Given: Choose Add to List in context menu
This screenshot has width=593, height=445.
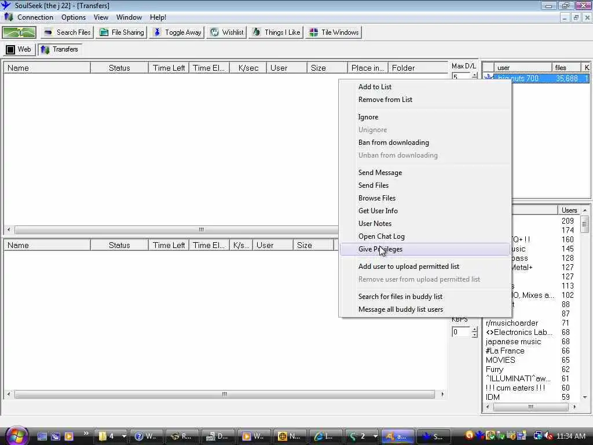Looking at the screenshot, I should coord(425,87).
